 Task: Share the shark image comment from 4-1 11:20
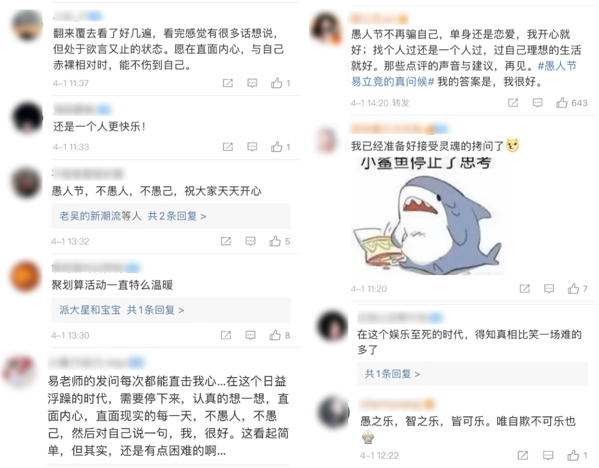[x=525, y=289]
